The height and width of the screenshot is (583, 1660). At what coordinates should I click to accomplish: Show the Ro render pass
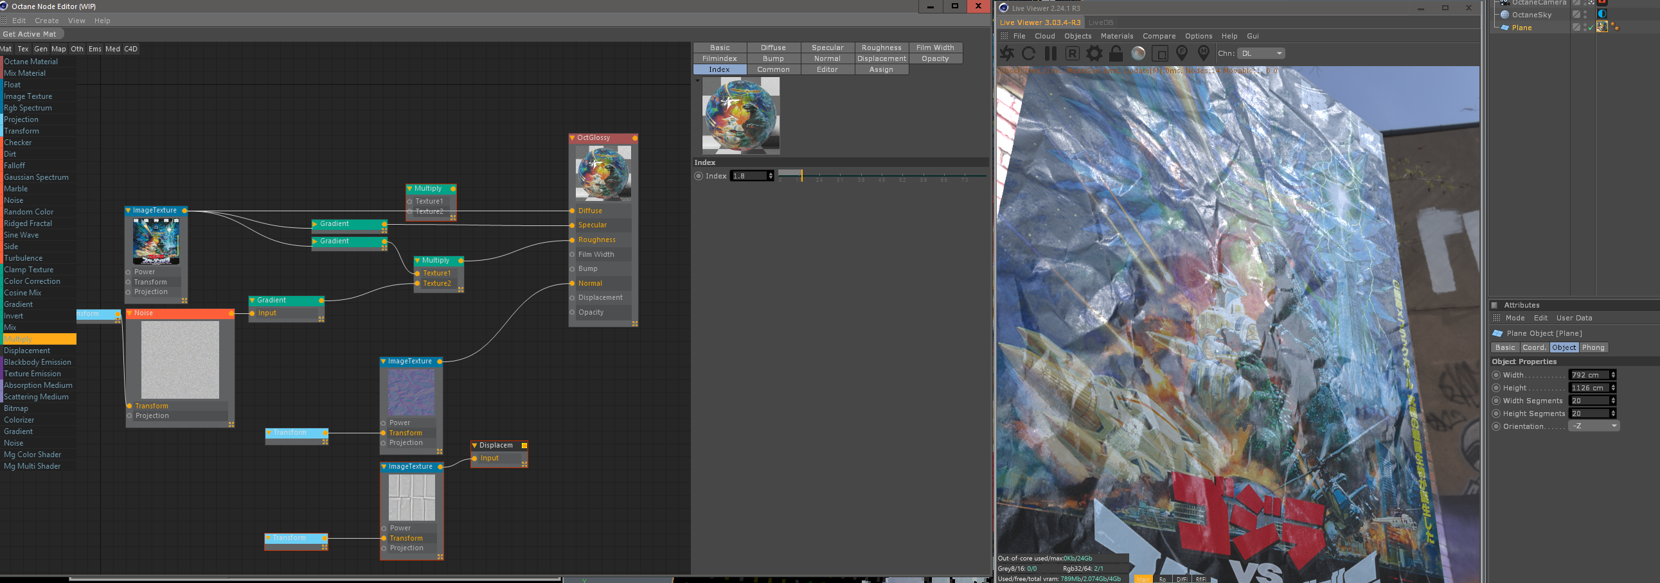point(1163,579)
